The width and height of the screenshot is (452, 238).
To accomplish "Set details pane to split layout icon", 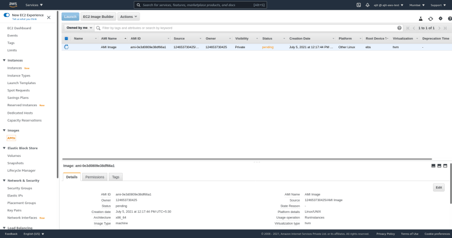I will click(x=439, y=166).
